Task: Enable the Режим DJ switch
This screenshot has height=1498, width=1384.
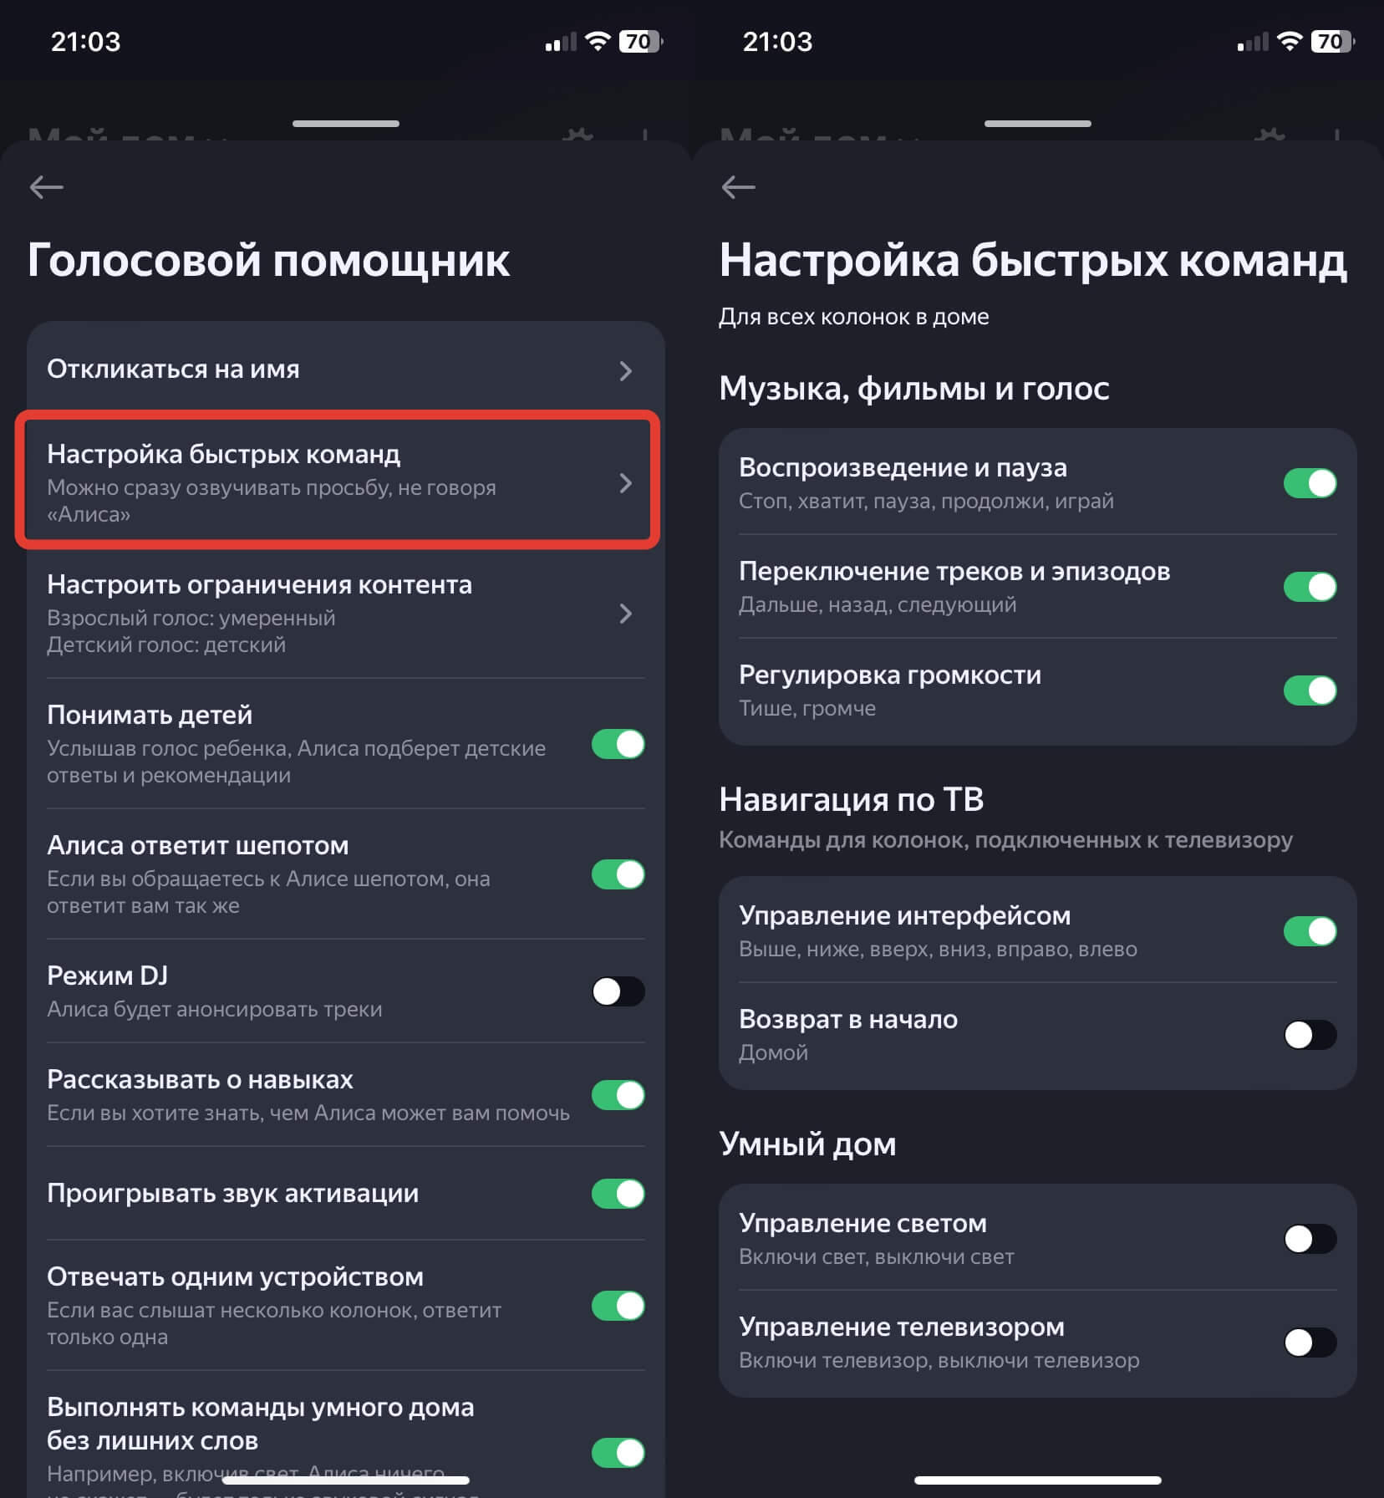Action: 618,991
